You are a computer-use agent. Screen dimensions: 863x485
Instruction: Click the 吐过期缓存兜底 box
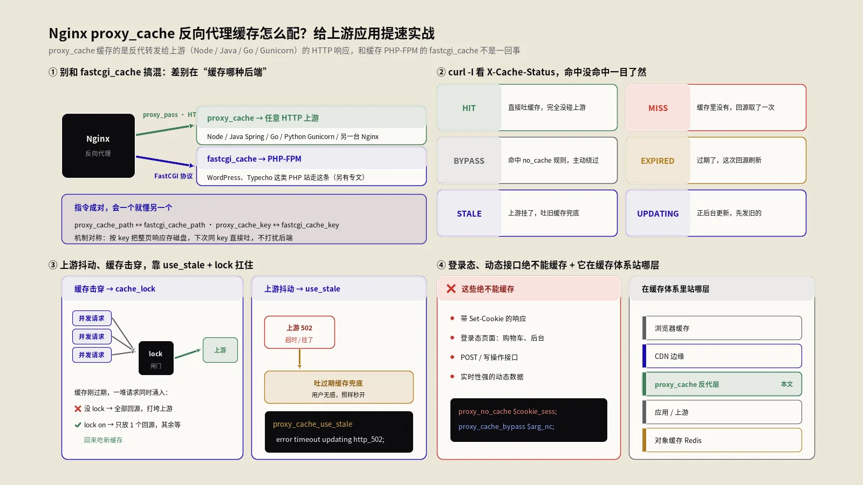339,387
